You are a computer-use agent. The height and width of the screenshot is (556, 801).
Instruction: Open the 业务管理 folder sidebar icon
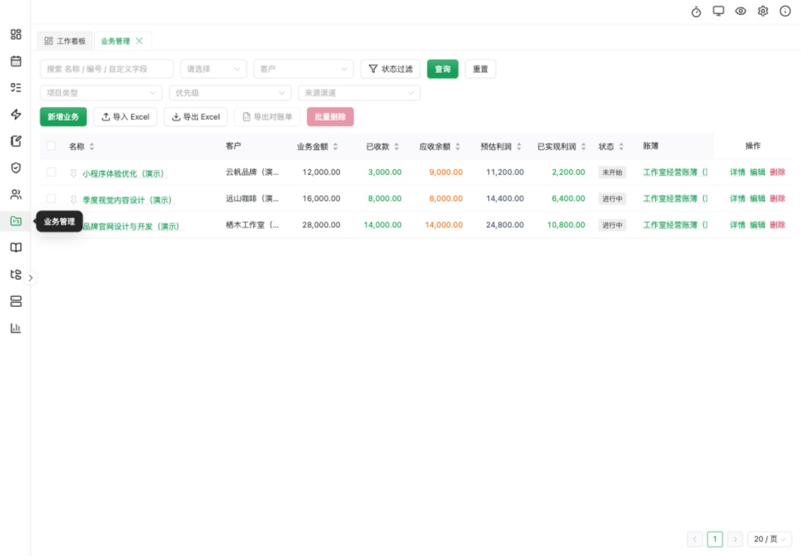pos(16,221)
